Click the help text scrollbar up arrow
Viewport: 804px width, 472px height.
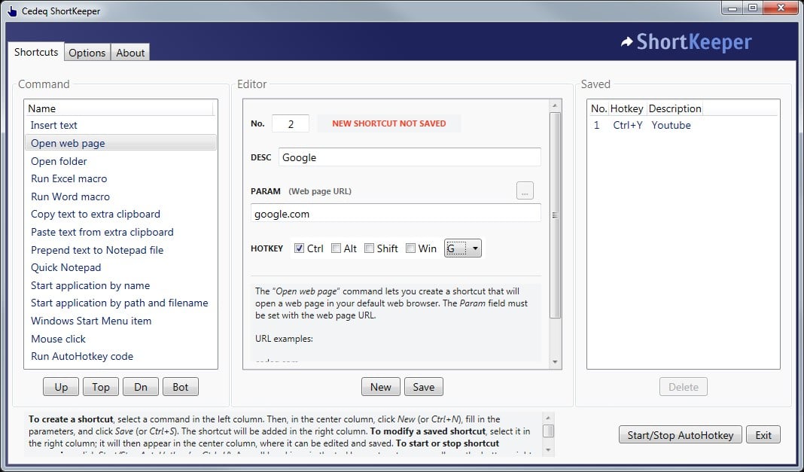(x=548, y=418)
